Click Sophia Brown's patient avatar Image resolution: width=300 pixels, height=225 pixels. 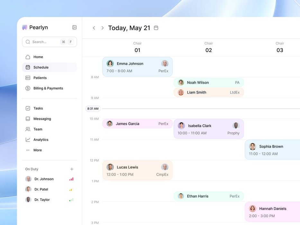point(252,146)
